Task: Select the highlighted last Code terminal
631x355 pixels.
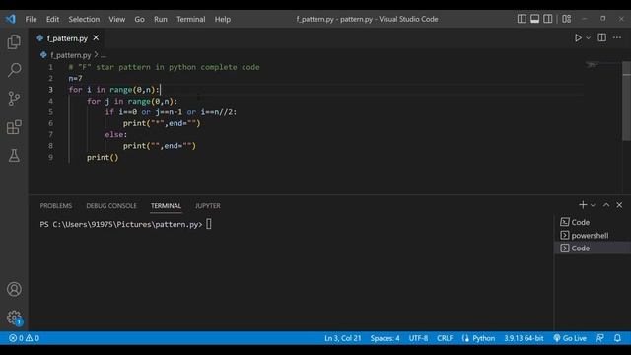Action: [593, 248]
